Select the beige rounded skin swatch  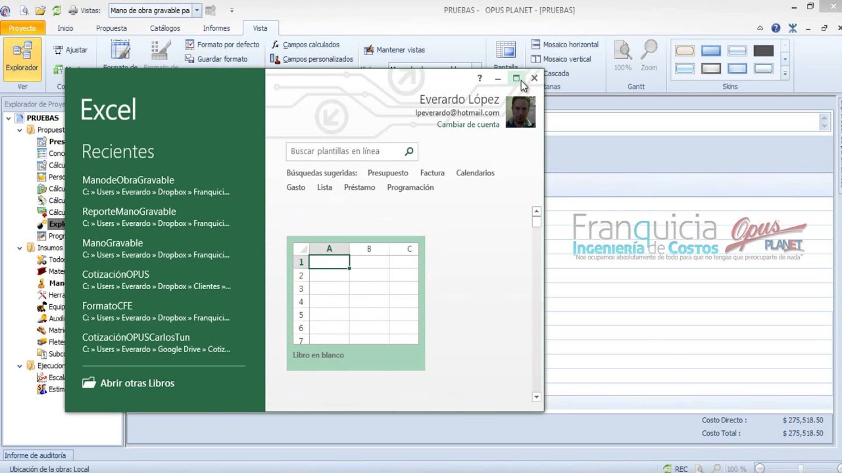click(685, 51)
